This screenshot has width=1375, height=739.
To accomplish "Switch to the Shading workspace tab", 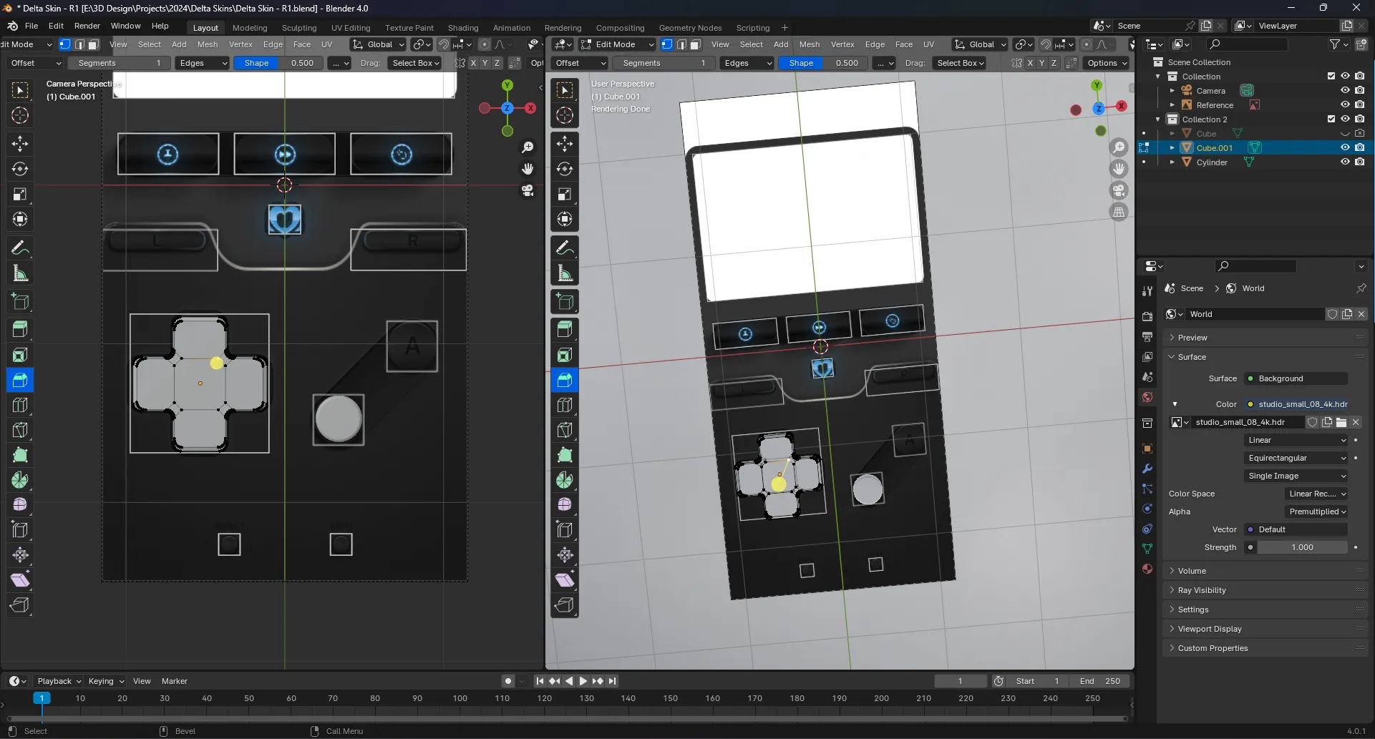I will (463, 27).
